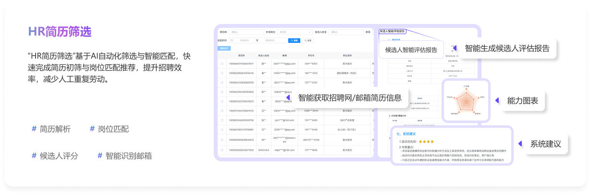Click the 岗位匹配 hashtag tag
The image size is (591, 195).
(109, 129)
